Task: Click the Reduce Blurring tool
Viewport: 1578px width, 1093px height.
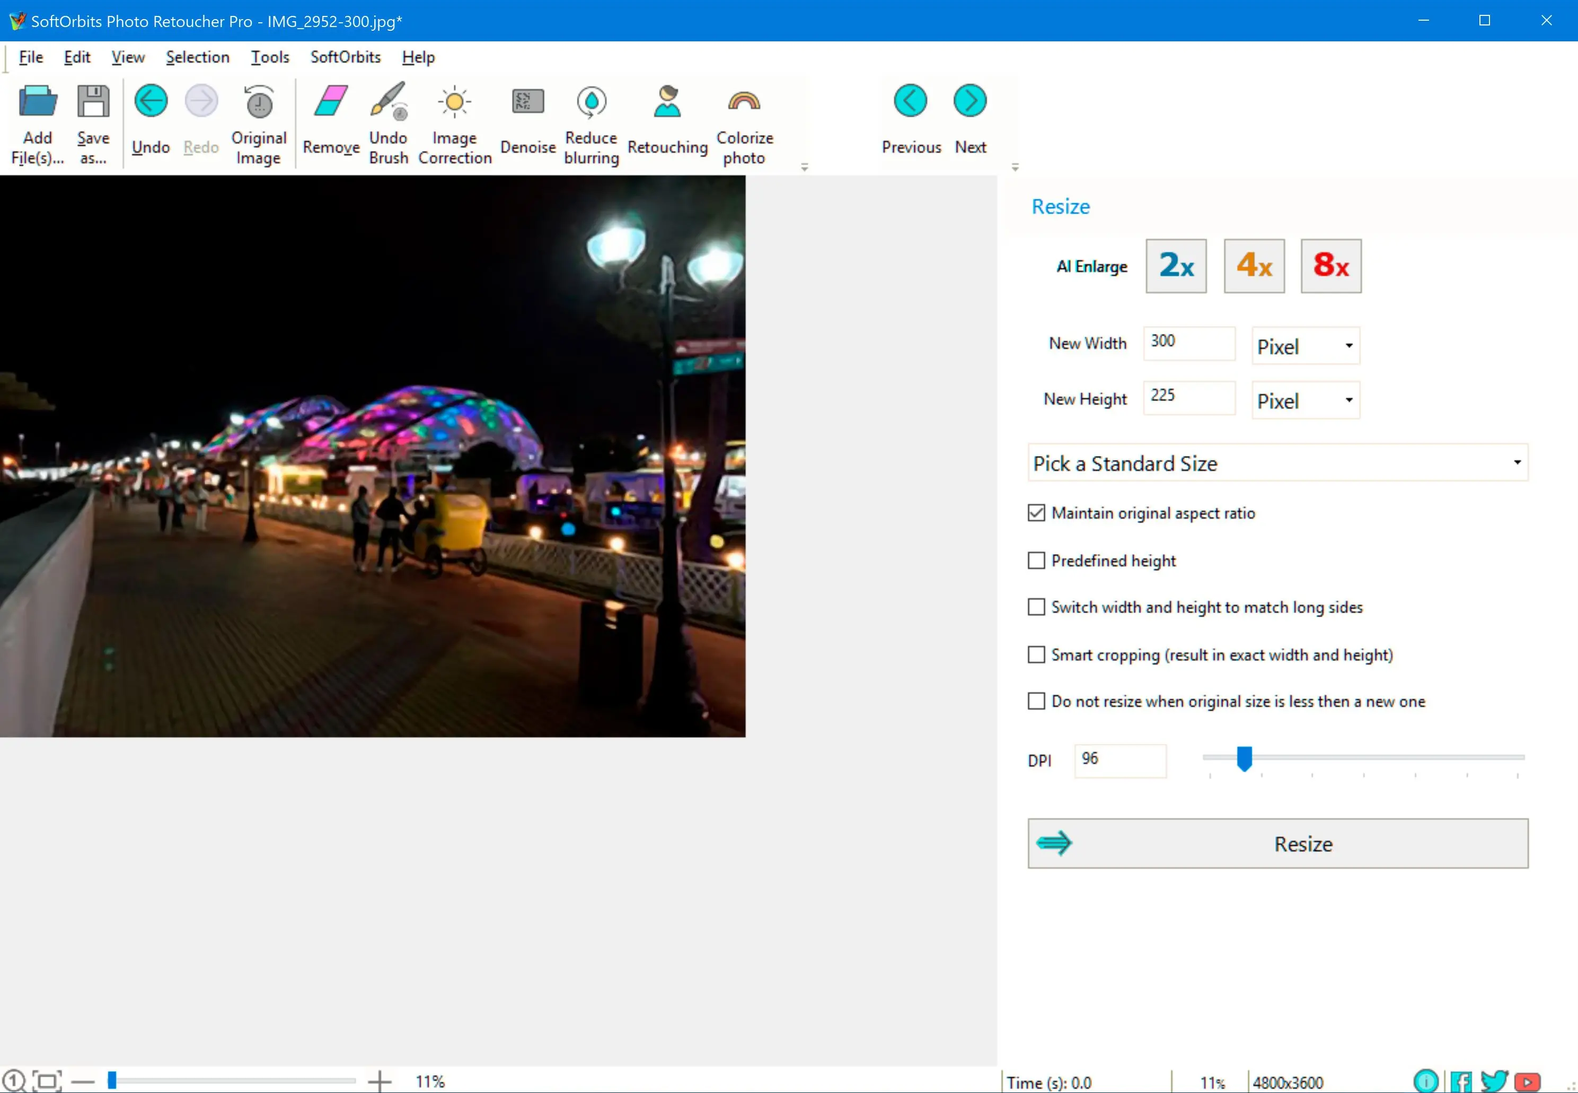Action: (x=591, y=120)
